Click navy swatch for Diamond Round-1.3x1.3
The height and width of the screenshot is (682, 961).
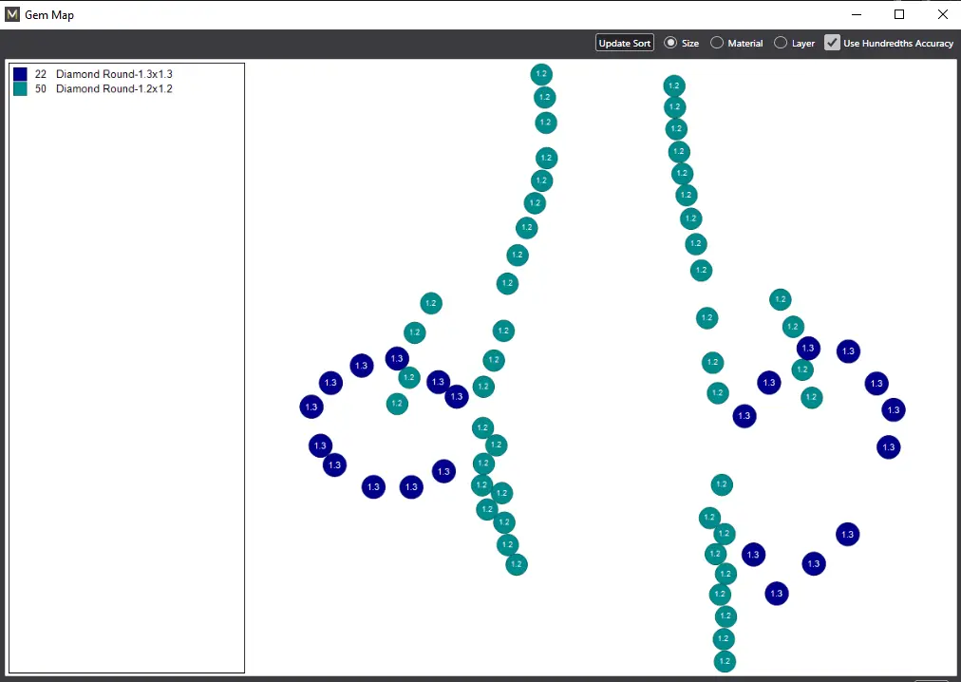[20, 74]
